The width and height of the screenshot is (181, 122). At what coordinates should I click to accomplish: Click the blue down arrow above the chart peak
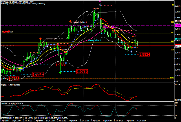[x=100, y=5]
